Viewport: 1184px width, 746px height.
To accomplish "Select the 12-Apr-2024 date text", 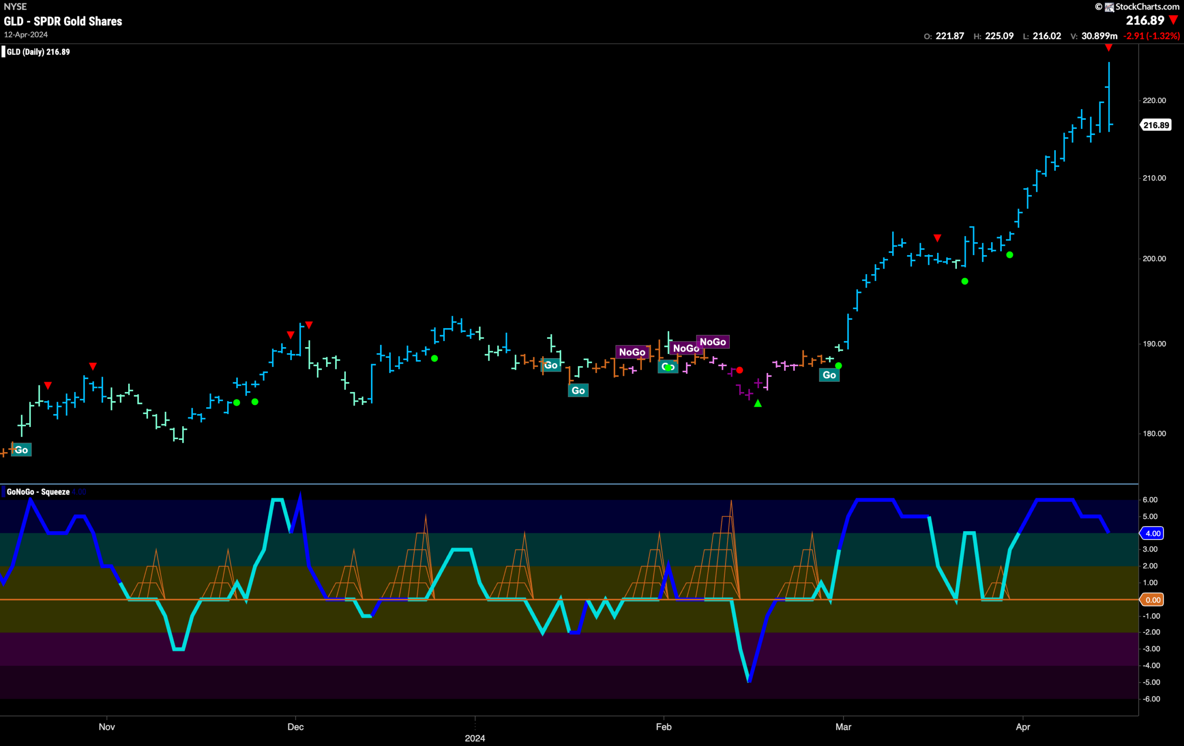I will point(26,34).
